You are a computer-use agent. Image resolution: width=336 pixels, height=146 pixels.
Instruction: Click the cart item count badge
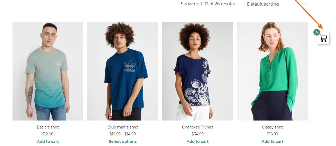[x=316, y=32]
